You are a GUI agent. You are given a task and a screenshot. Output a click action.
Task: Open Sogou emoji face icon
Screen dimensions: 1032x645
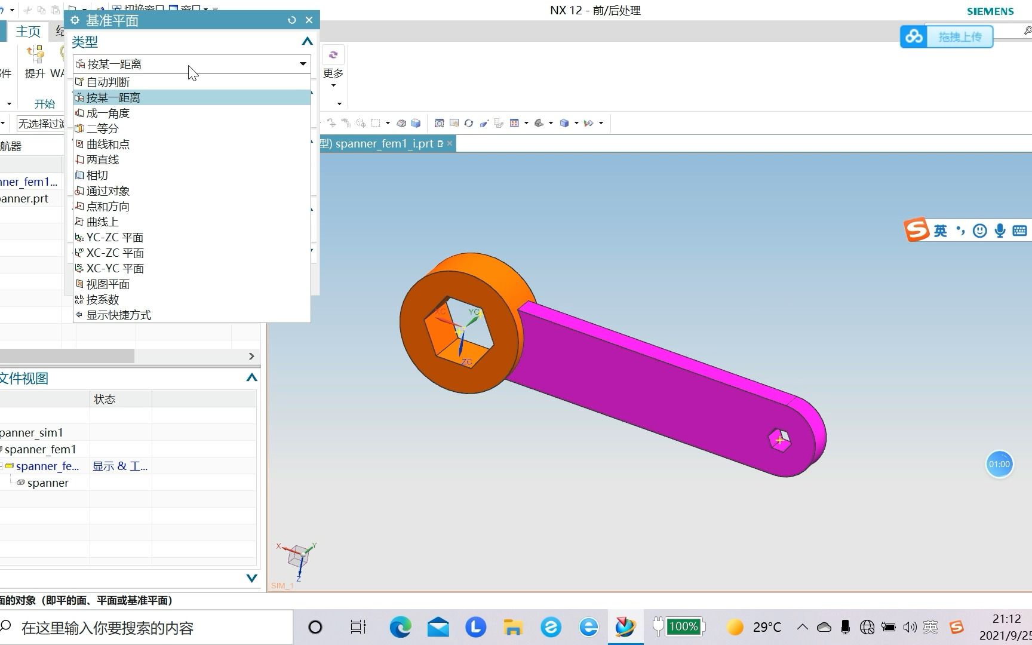[979, 231]
